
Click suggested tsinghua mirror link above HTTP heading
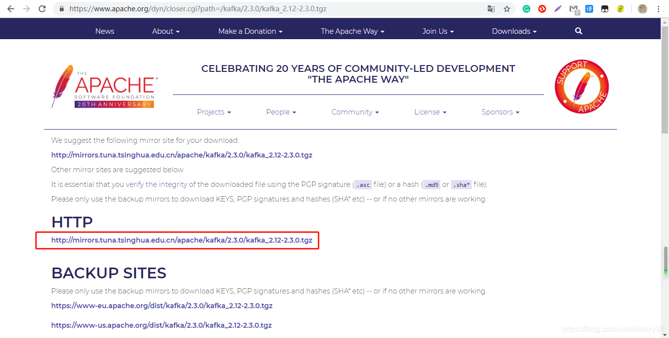tap(182, 155)
